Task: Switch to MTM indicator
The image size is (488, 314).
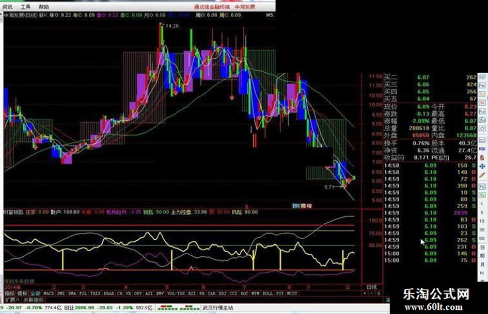Action: 256,293
